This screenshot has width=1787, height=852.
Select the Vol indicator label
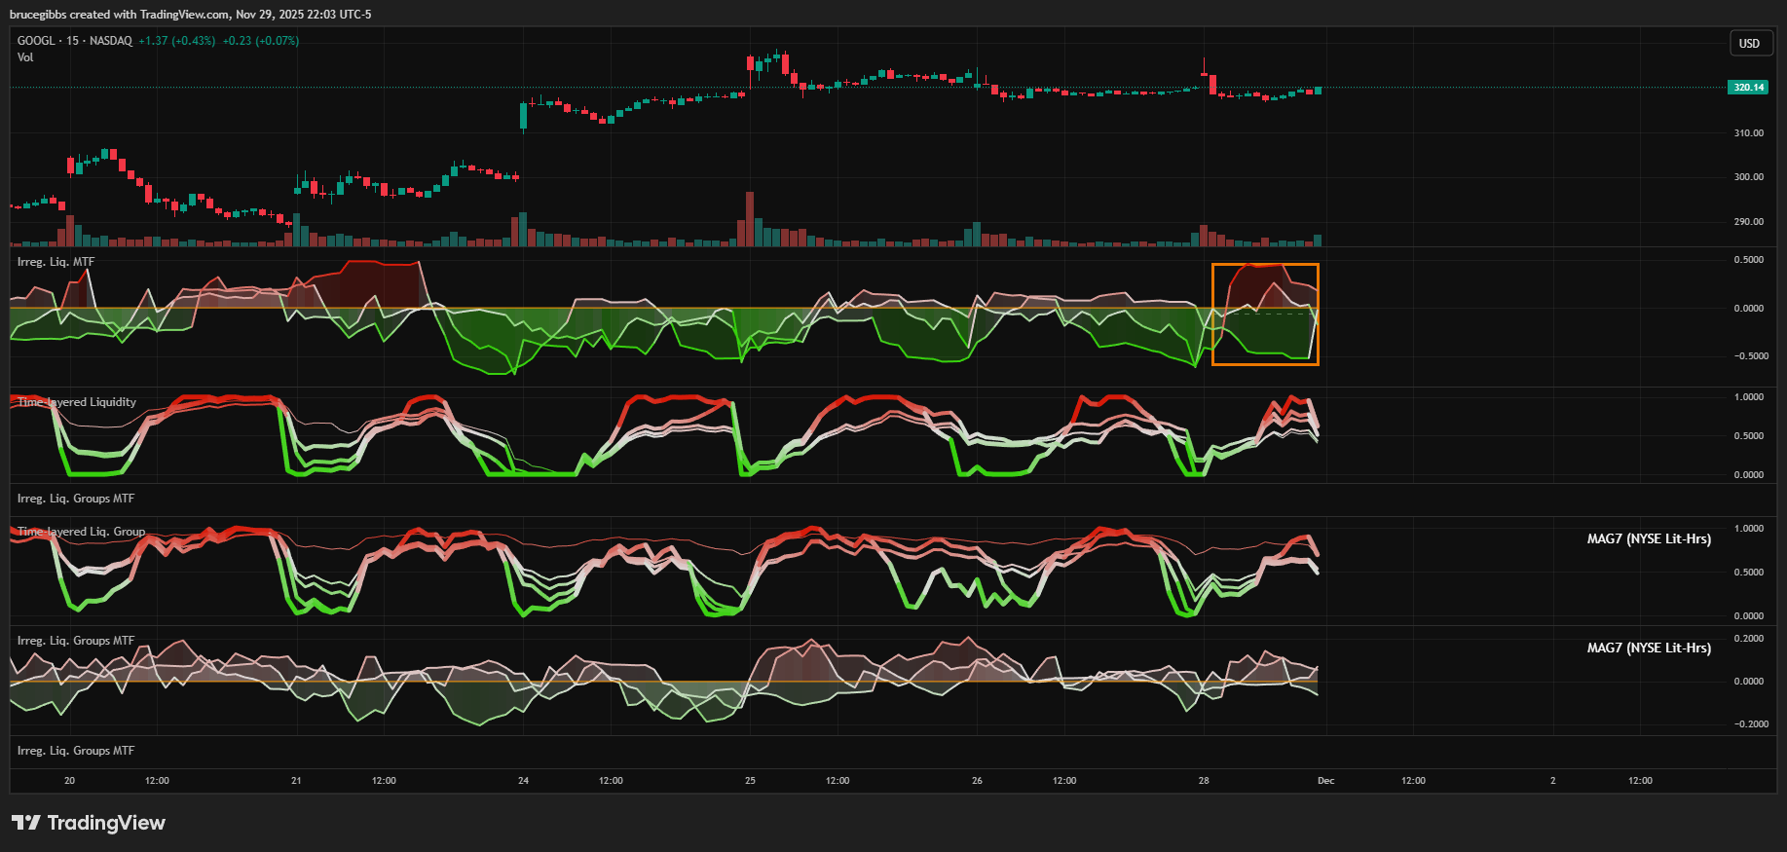(x=25, y=57)
